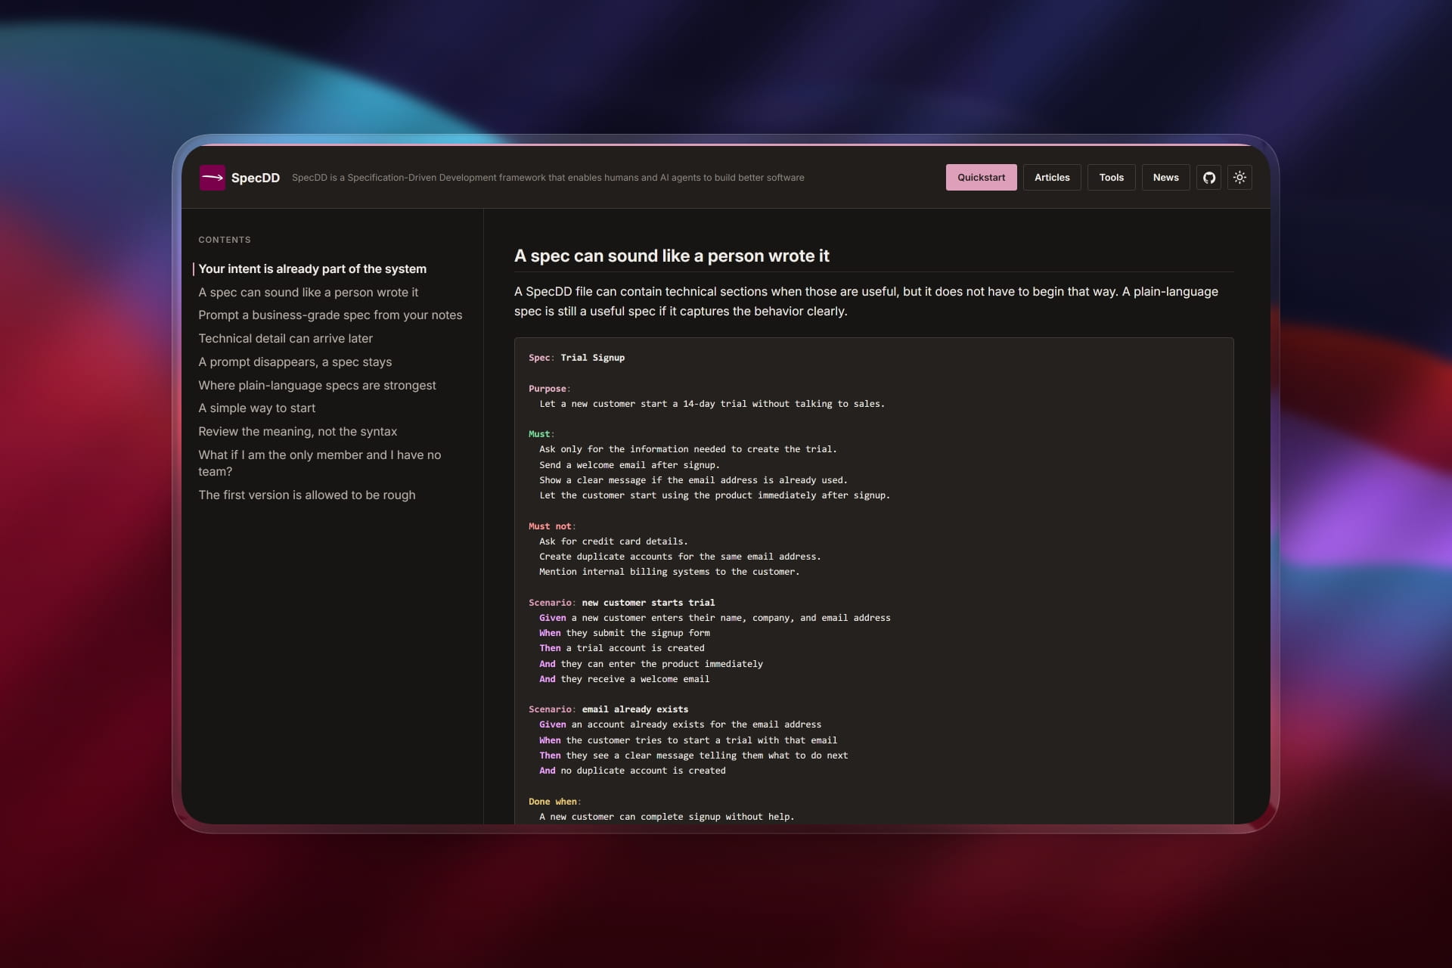The width and height of the screenshot is (1452, 968).
Task: Click 'Mention internal billing systems' line
Action: pyautogui.click(x=669, y=572)
